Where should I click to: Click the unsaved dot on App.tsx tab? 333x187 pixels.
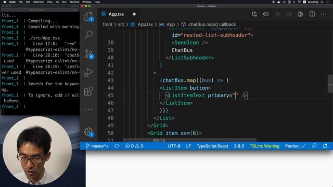[134, 14]
